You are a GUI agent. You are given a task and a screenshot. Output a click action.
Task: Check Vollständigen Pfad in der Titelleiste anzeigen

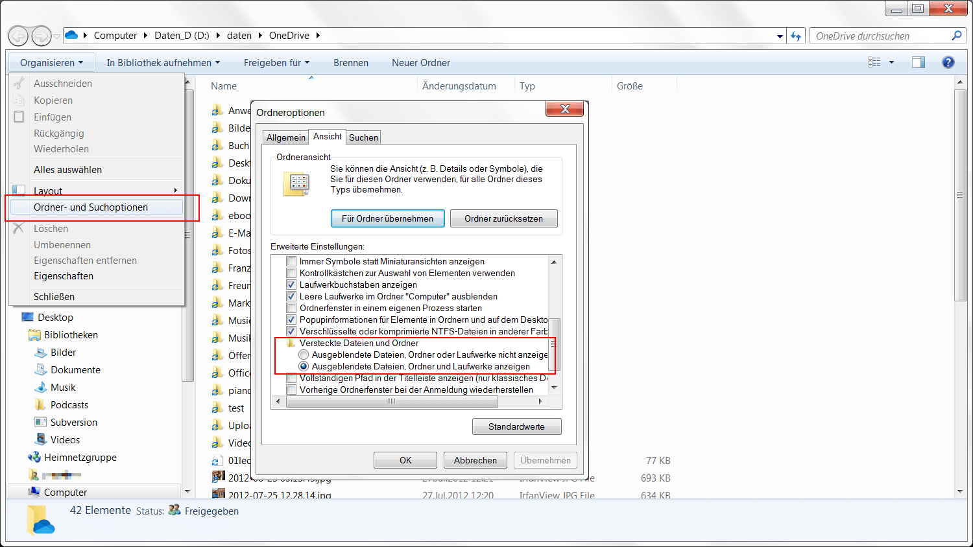[x=291, y=378]
